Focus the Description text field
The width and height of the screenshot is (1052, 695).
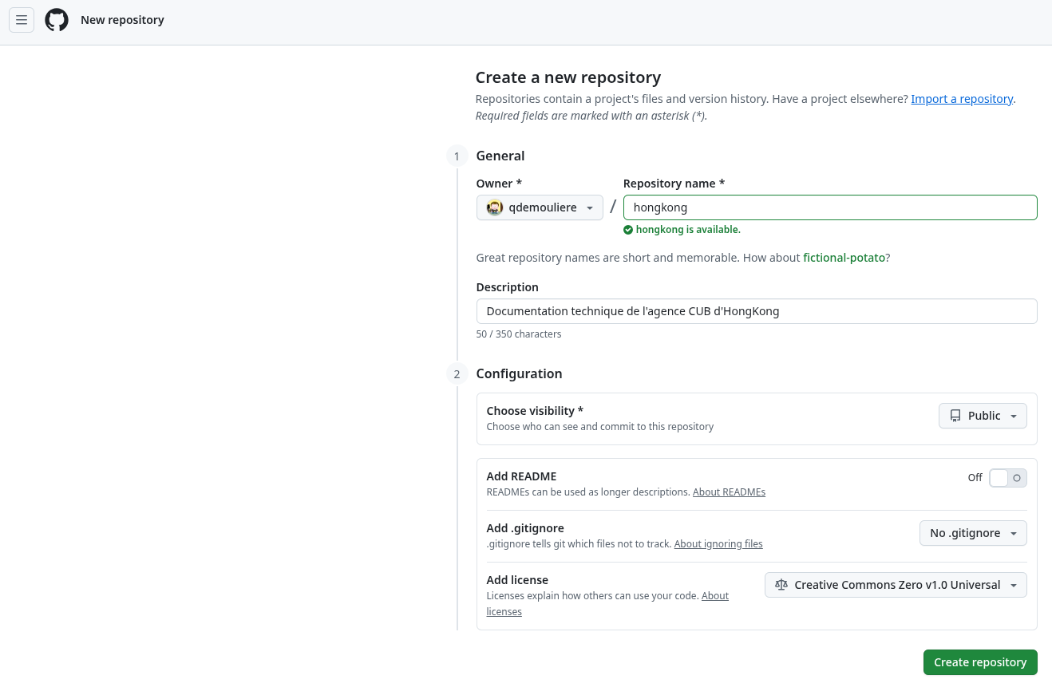click(757, 311)
